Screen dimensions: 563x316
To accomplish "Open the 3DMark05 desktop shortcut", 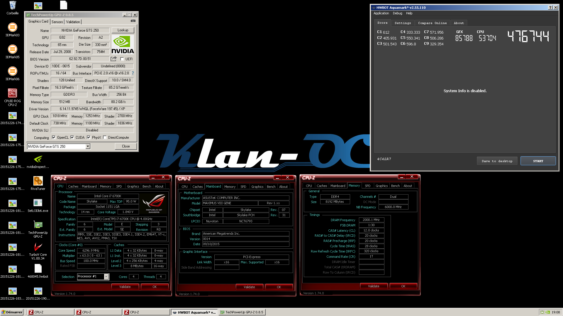I will pyautogui.click(x=13, y=51).
